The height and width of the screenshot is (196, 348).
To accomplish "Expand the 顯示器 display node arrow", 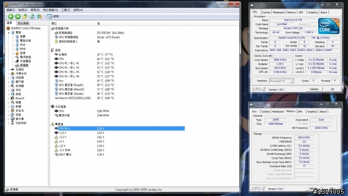I will 9,82.
